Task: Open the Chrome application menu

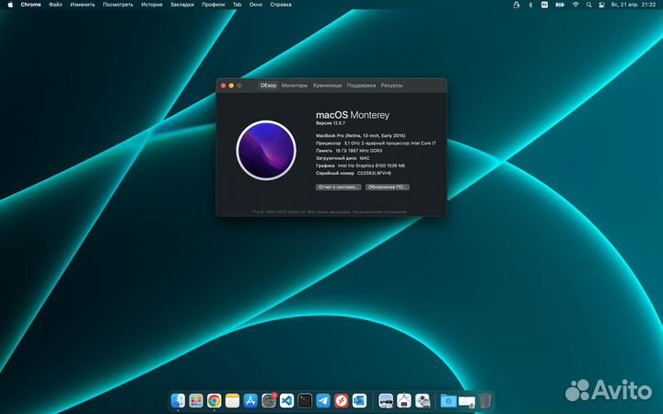Action: 31,5
